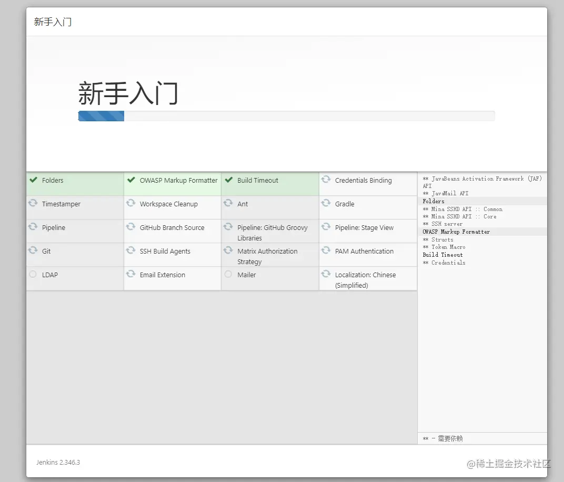Click the pending circle icon next to LDAP

tap(33, 274)
